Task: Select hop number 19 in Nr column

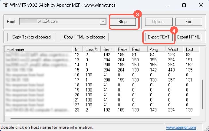Action: pyautogui.click(x=77, y=90)
